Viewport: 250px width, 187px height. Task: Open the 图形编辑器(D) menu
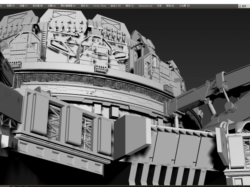click(x=68, y=6)
